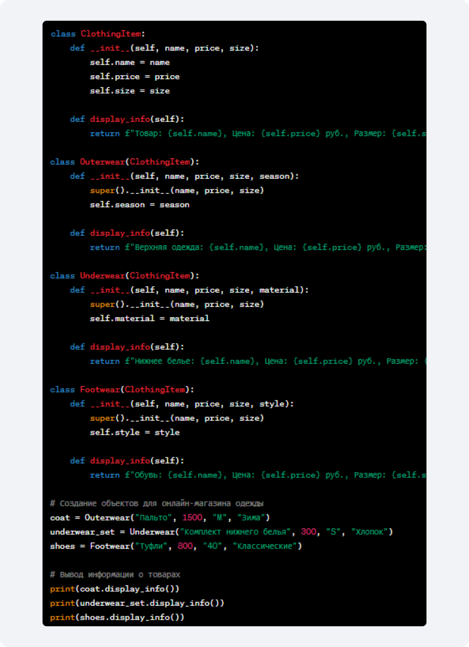
Task: Click the "shoes" variable in the Footwear assignment
Action: (x=63, y=547)
